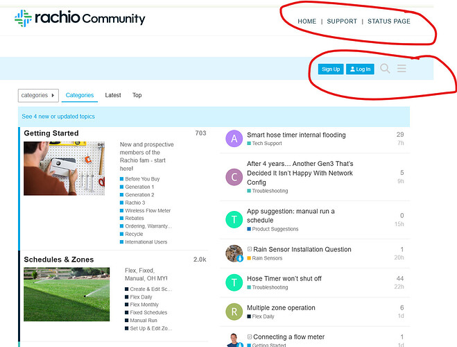Open topic App suggestion: manual run a schedule
The height and width of the screenshot is (347, 457).
pyautogui.click(x=291, y=216)
